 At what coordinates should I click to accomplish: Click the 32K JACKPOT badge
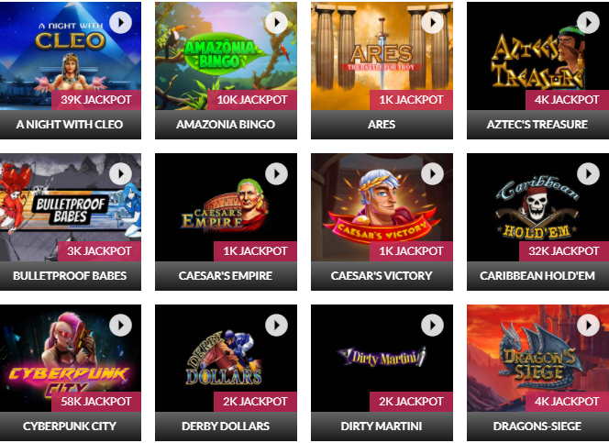[564, 250]
